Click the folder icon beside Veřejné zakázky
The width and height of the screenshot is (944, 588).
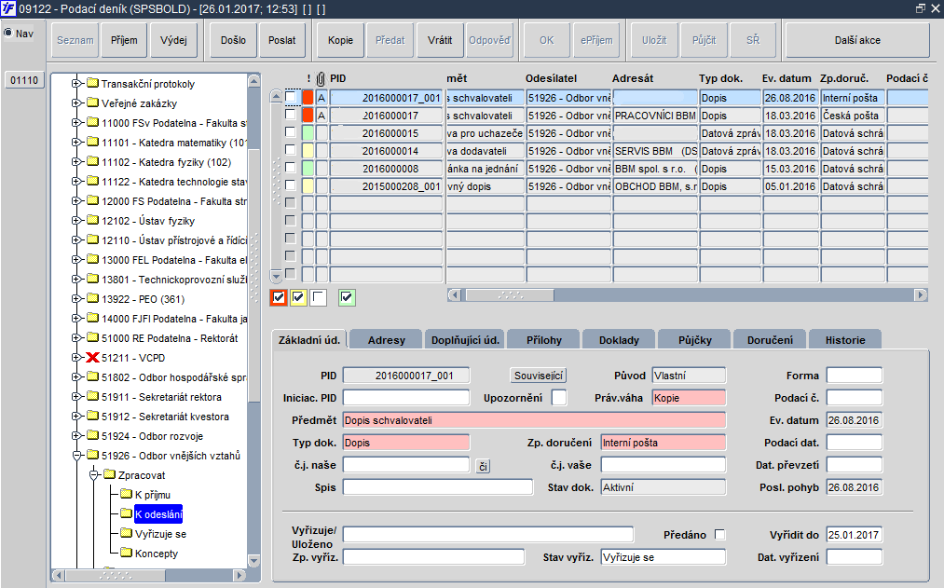tap(92, 103)
